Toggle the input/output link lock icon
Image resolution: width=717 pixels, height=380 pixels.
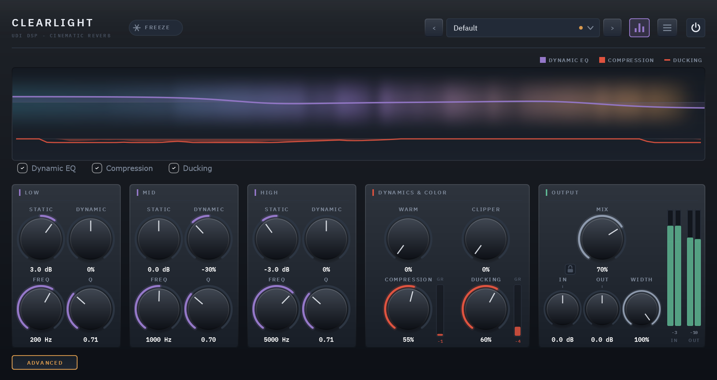tap(570, 269)
